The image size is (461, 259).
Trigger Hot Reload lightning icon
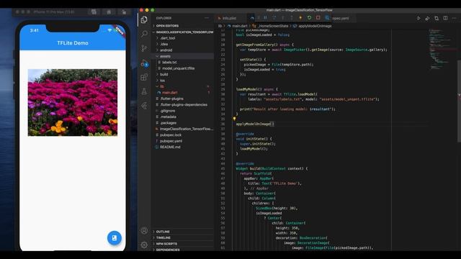tap(300, 18)
